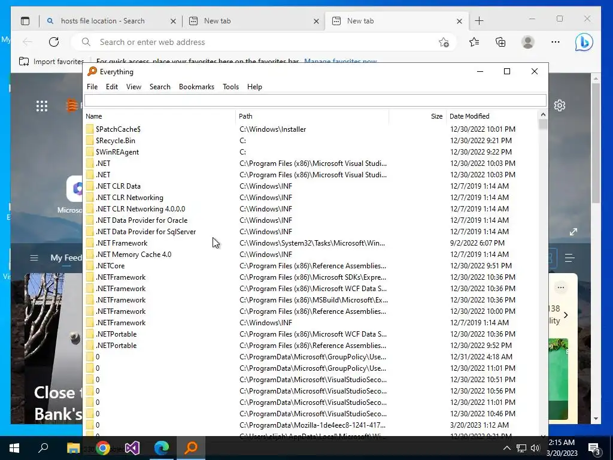Screen dimensions: 613x460
Task: Select the $WinREAgent folder icon
Action: 90,152
